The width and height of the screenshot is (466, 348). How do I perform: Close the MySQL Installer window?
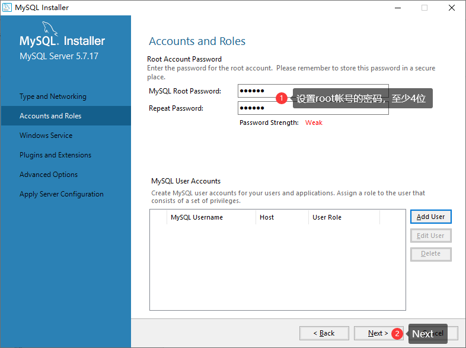coord(451,8)
